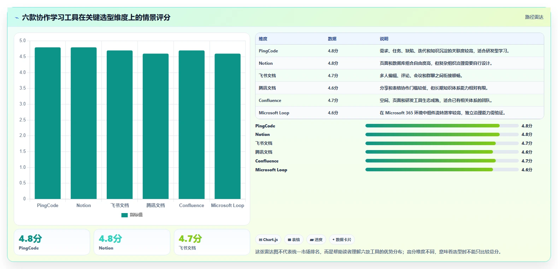Screen dimensions: 558x269
Task: Select the 说明 table column header
Action: click(x=384, y=39)
